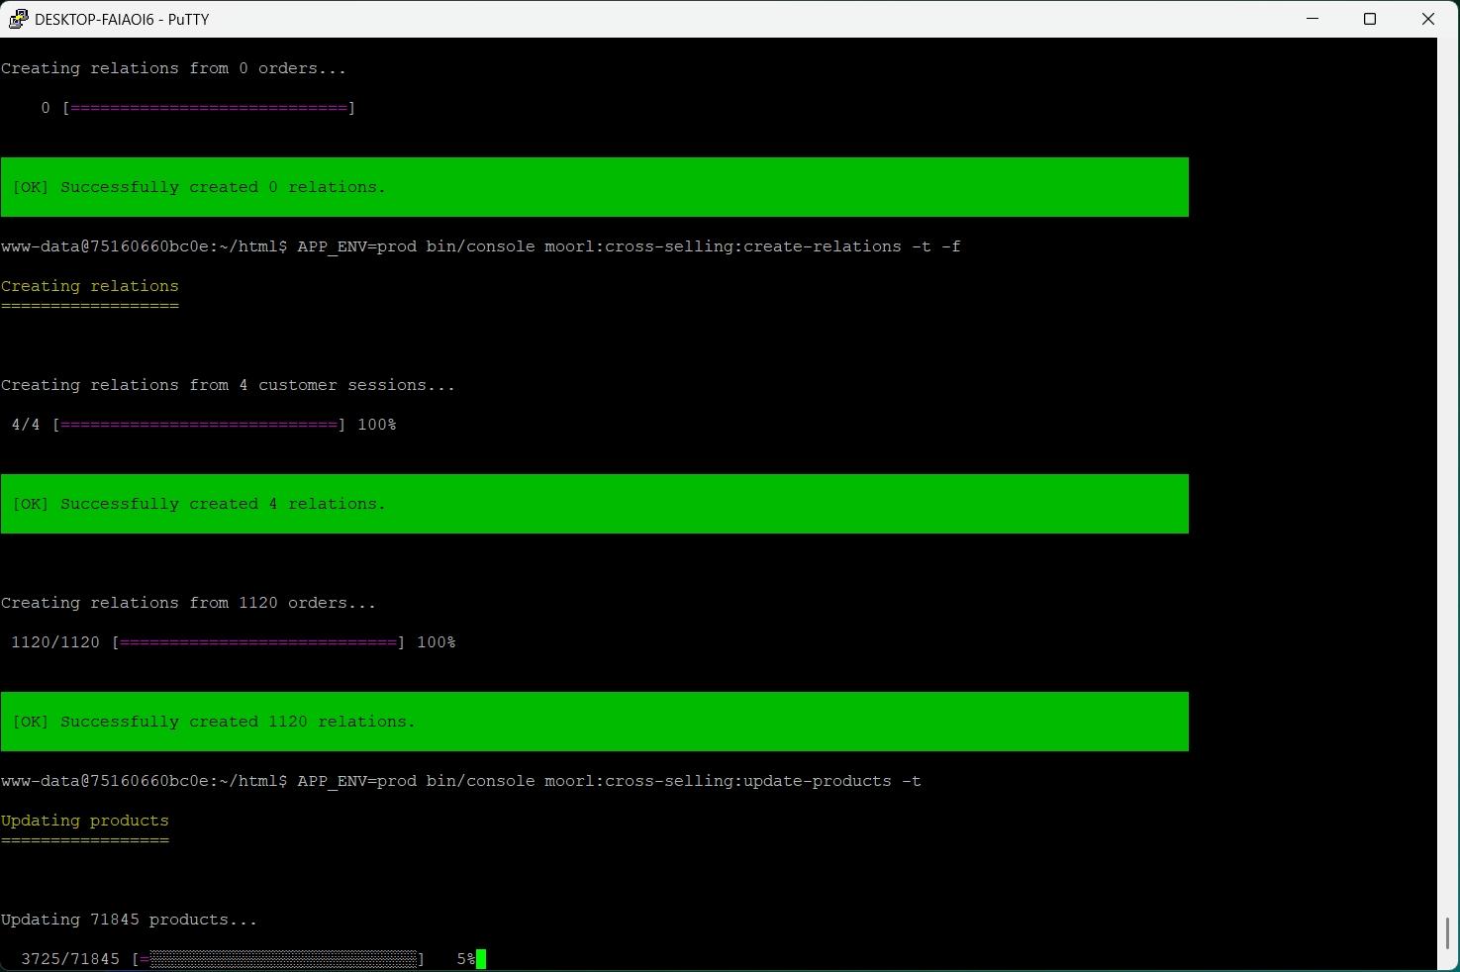Click the 0 orders progress bar
The image size is (1460, 972).
point(209,107)
